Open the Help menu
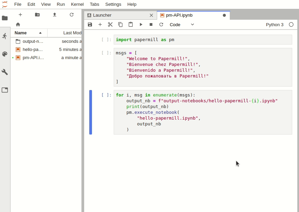Screen dimensions: 299x212 coord(132,4)
